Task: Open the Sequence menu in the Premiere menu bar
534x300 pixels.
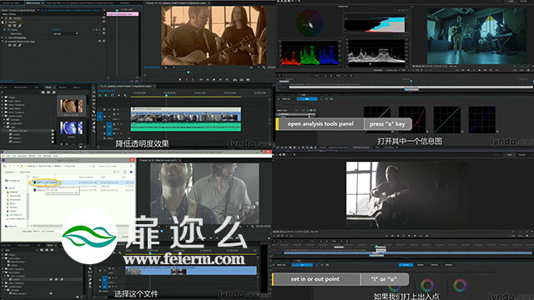Action: (23, 156)
